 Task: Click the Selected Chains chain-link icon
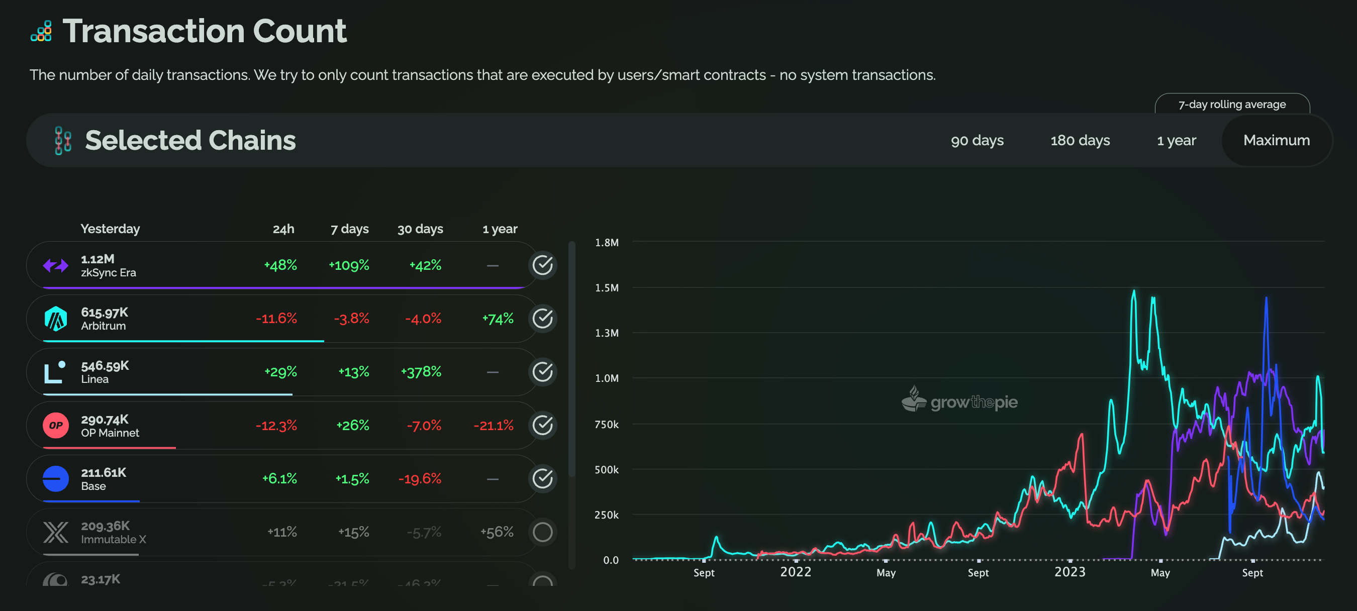[x=63, y=141]
